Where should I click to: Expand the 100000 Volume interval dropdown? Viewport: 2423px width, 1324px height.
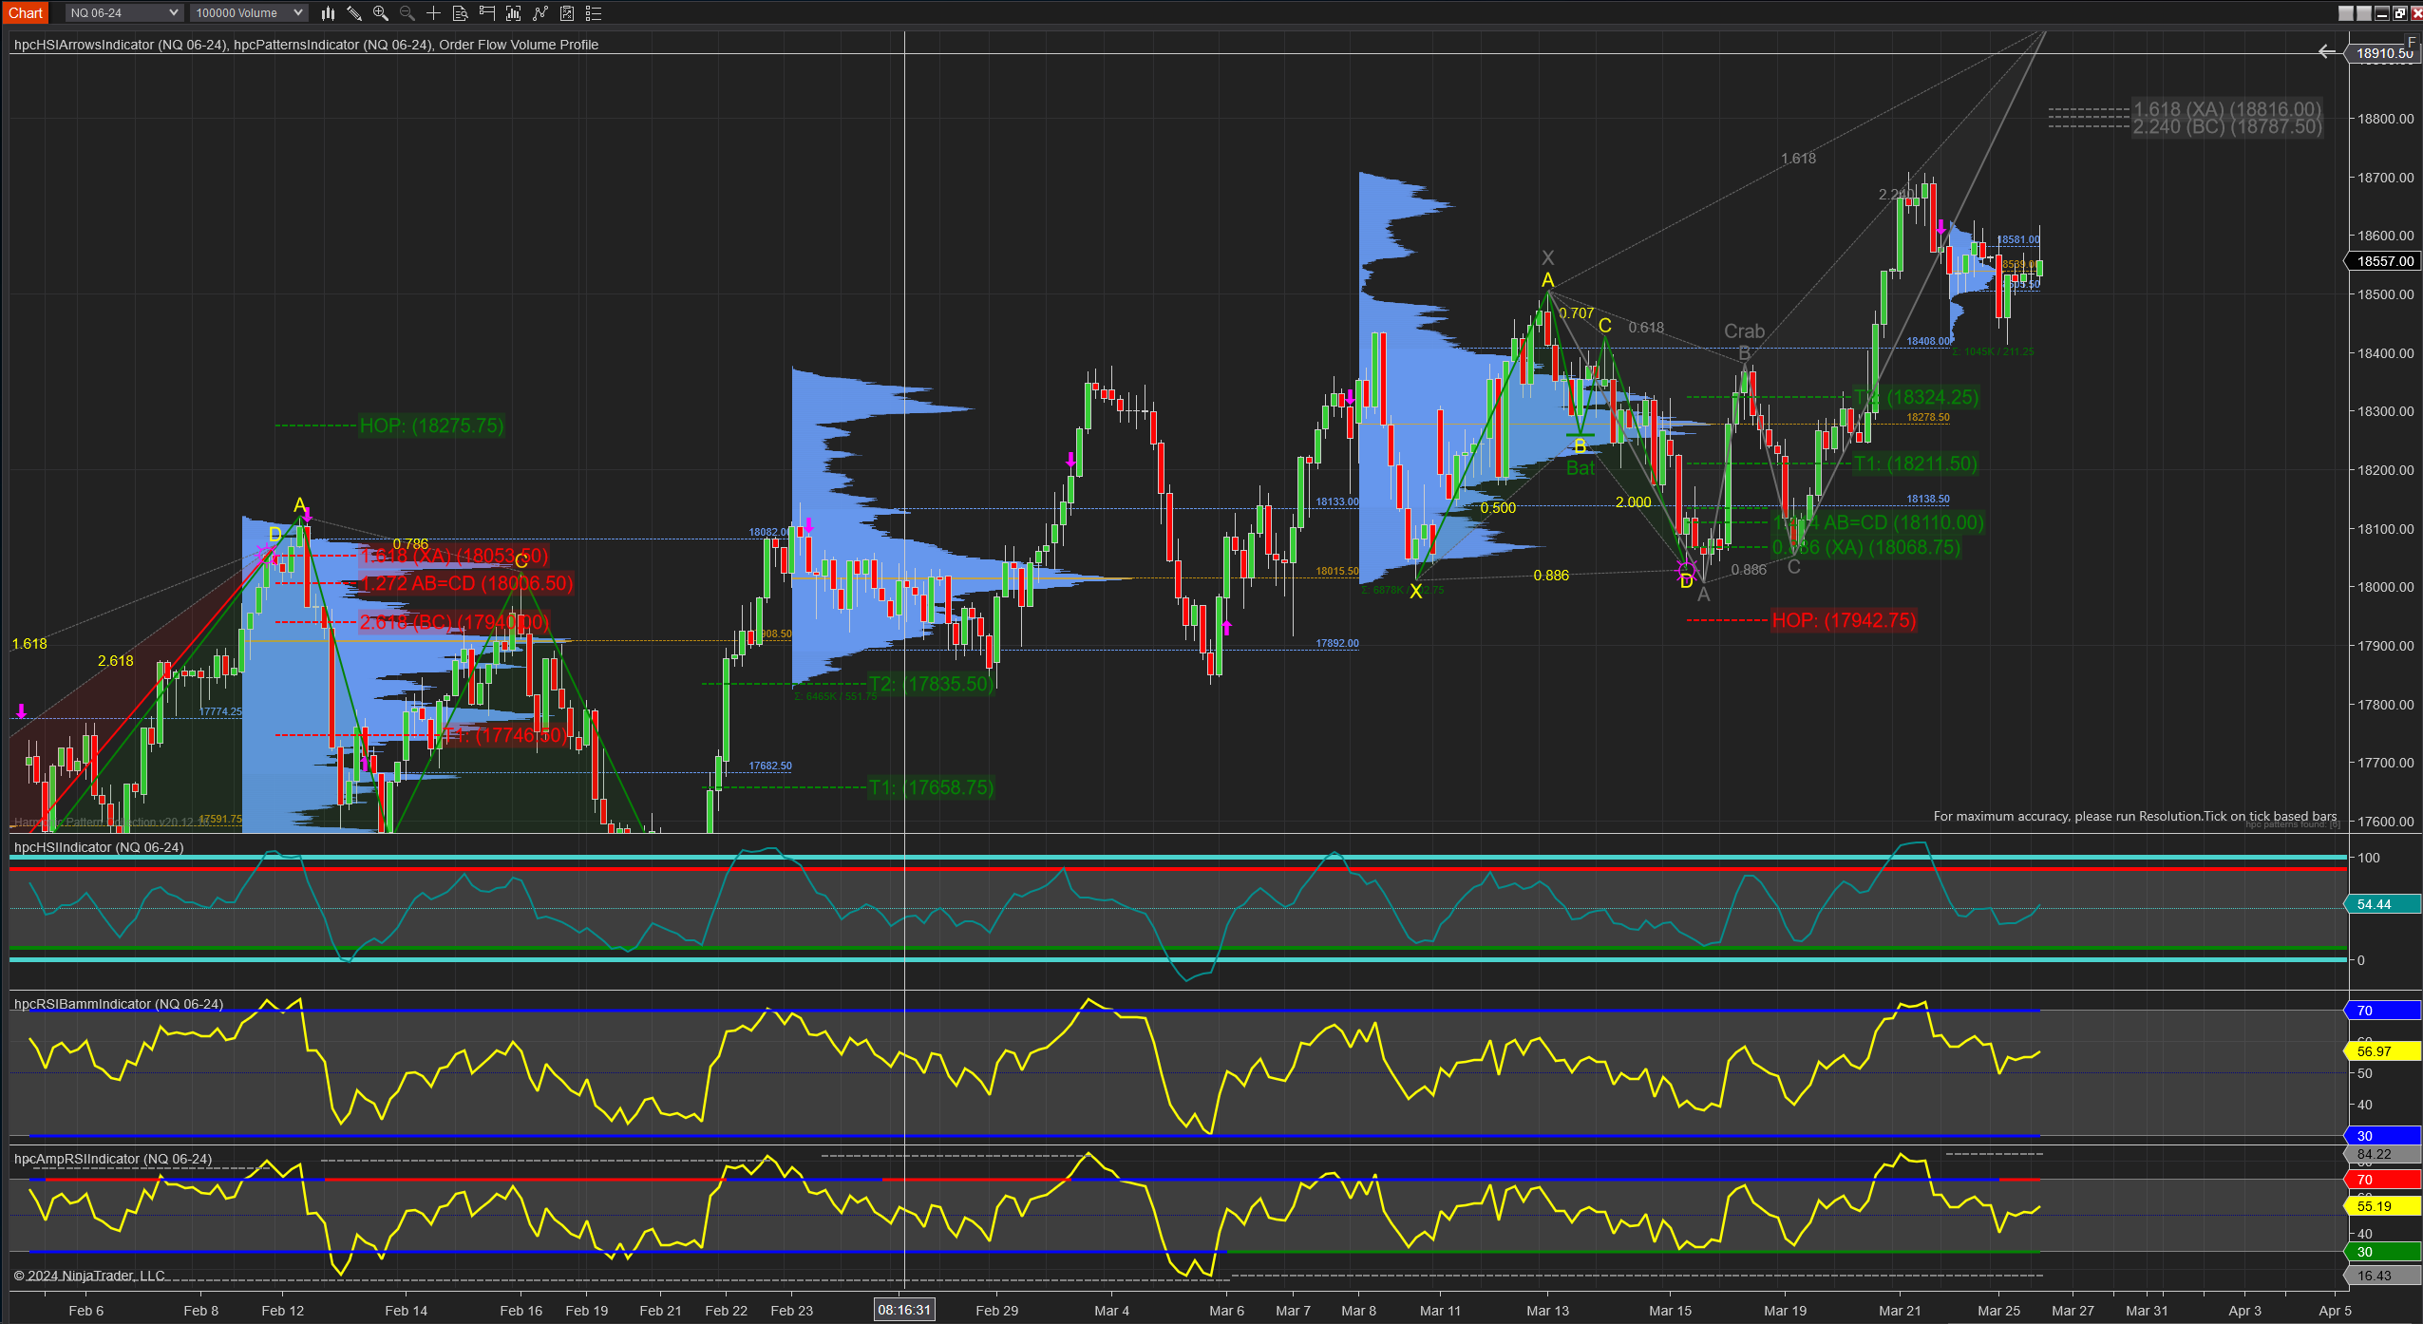[249, 12]
